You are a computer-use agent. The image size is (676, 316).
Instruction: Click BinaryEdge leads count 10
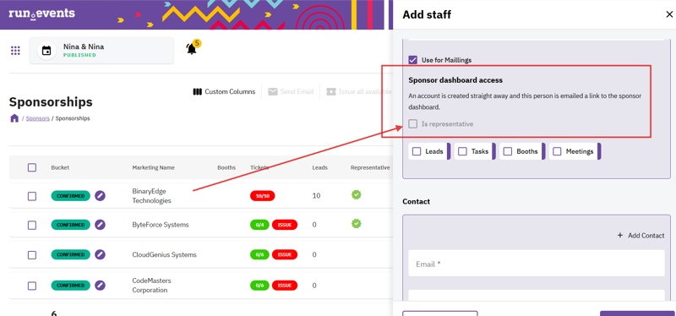point(316,196)
